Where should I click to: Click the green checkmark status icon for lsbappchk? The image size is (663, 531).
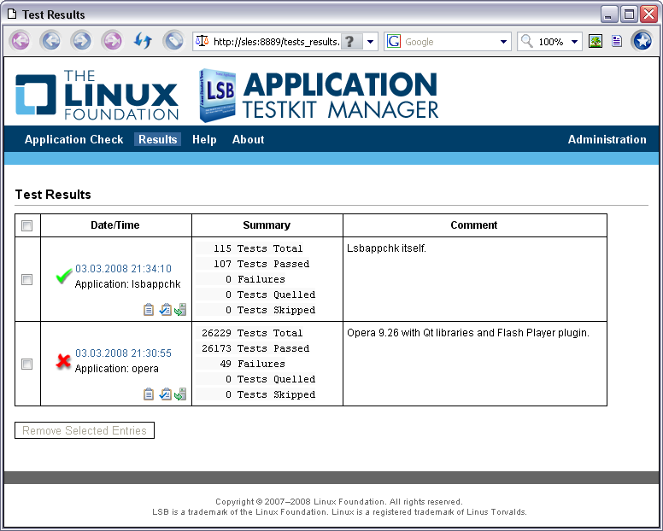click(64, 277)
